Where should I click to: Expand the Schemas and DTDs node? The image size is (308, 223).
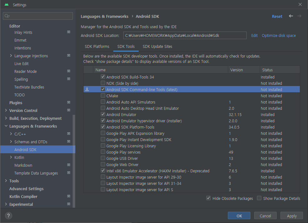tap(11, 142)
